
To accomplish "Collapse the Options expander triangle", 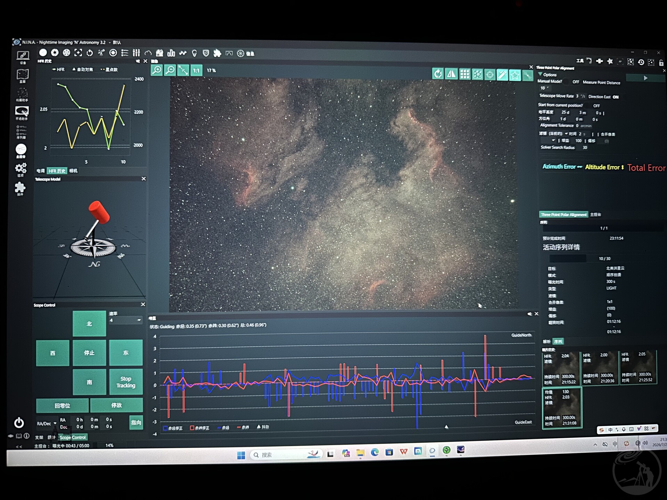I will point(540,74).
